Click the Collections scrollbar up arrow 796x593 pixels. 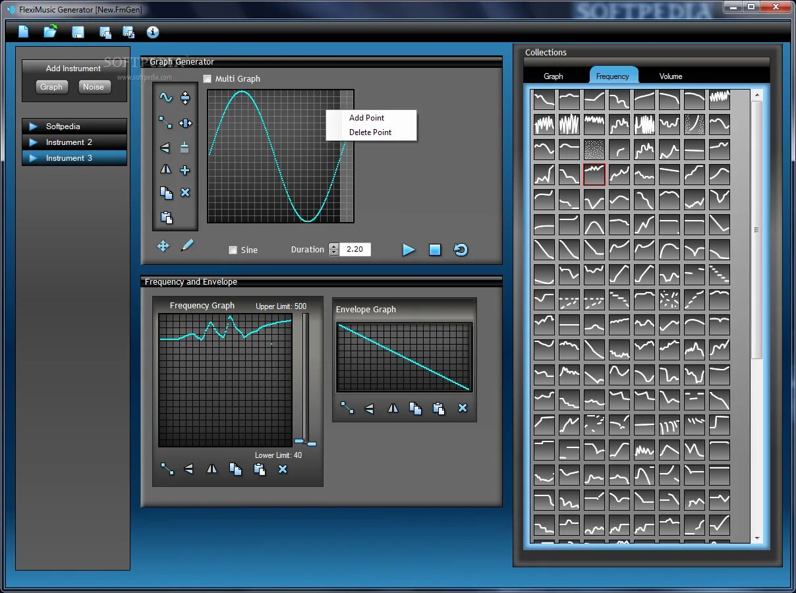[756, 95]
